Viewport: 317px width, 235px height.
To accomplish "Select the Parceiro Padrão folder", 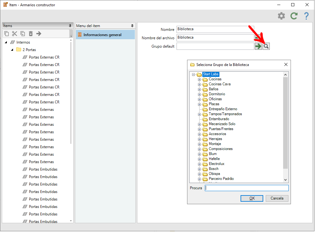I will (221, 179).
